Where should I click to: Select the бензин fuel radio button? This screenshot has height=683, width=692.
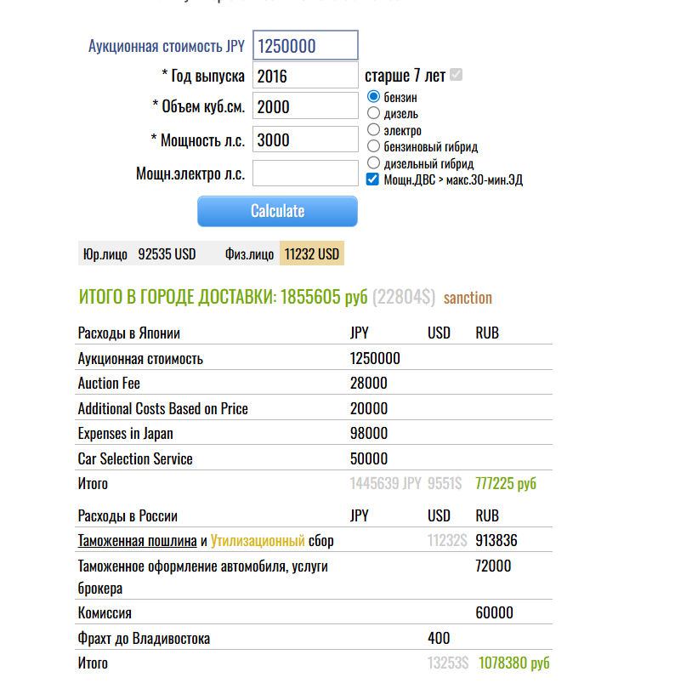373,97
